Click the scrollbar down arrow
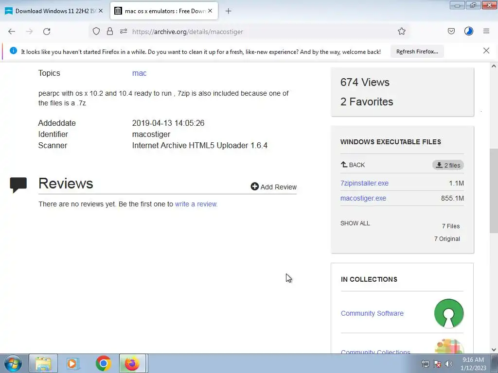The height and width of the screenshot is (373, 498). pos(494,350)
